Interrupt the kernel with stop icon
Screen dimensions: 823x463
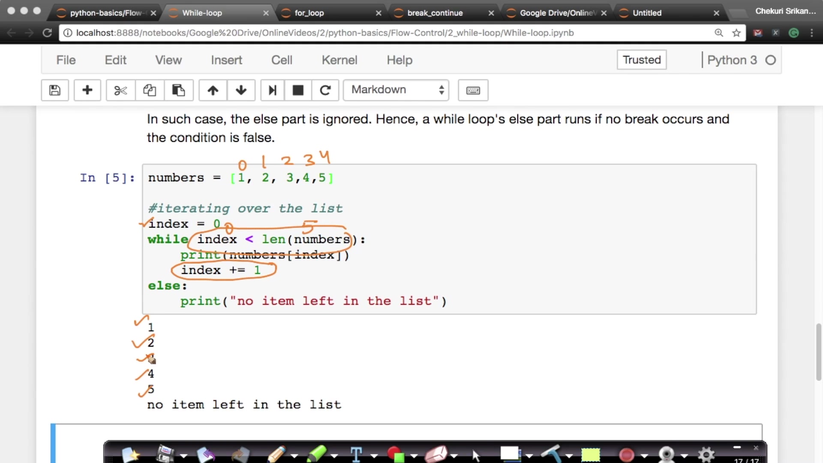298,90
